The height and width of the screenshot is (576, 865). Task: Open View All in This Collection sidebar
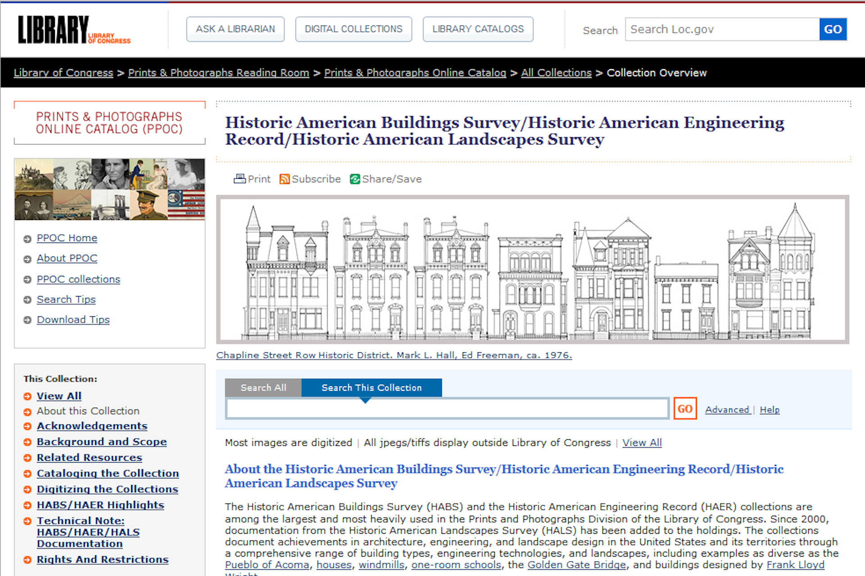(x=59, y=396)
